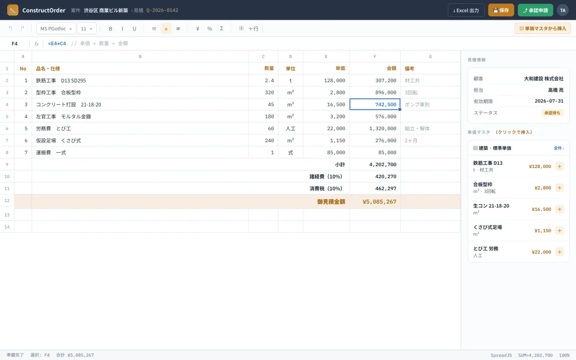Select the amount cell 1,320,000
576x360 pixels.
tap(375, 128)
